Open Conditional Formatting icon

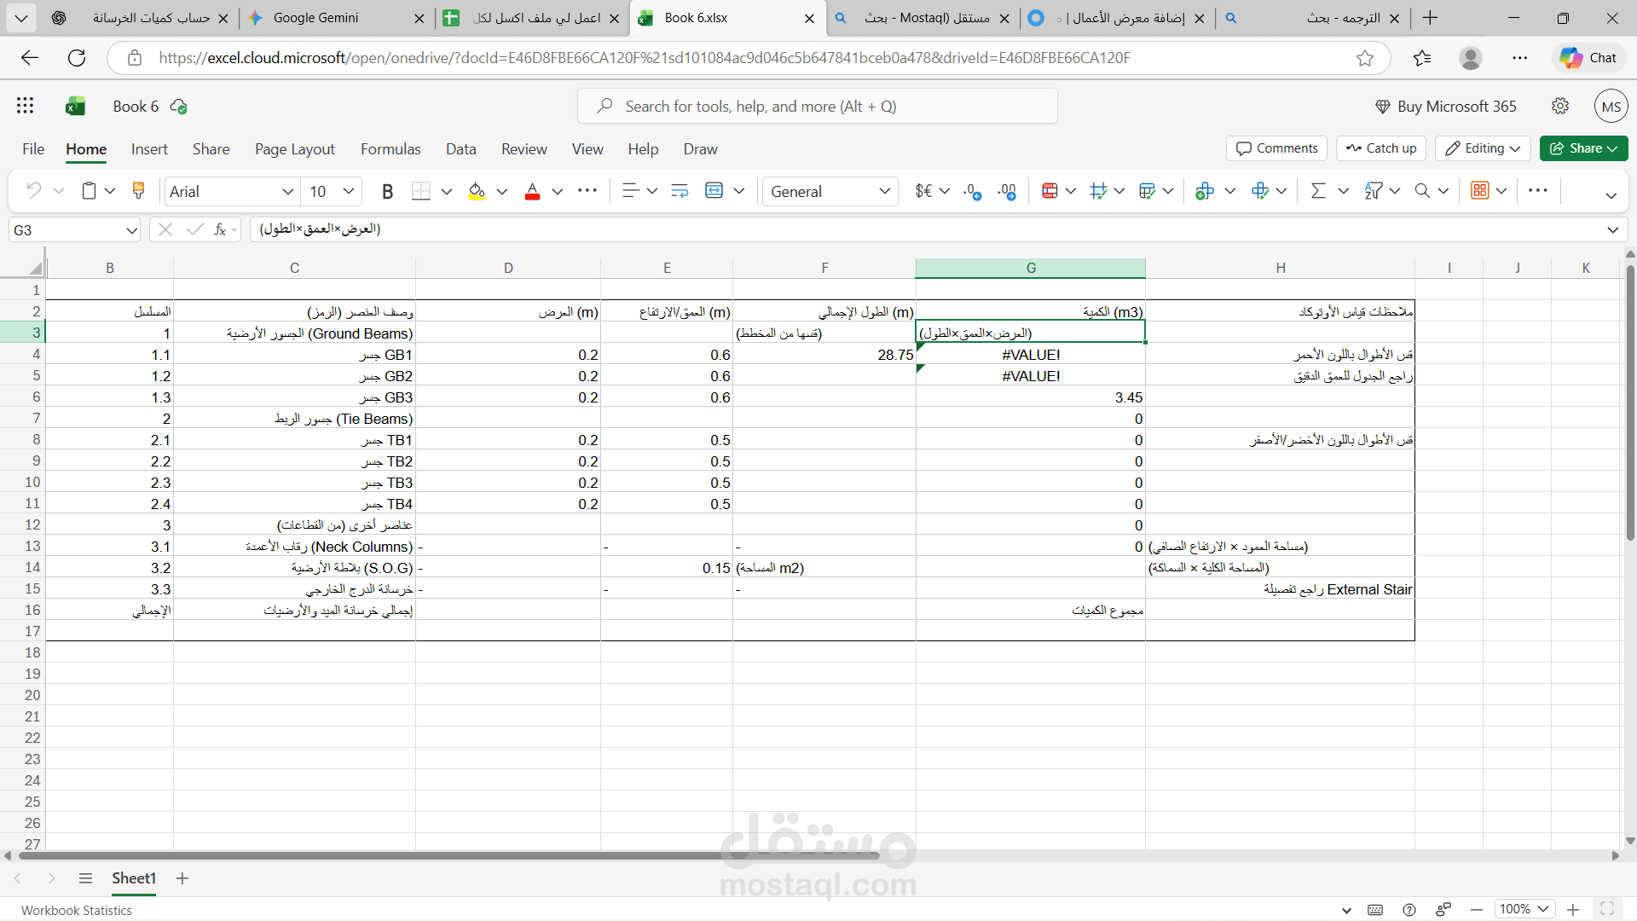click(x=1050, y=191)
